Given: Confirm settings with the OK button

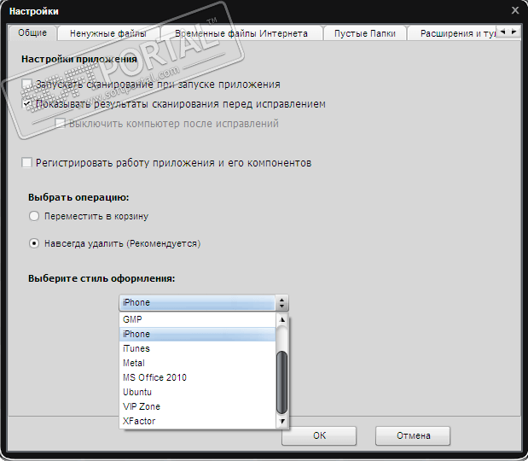Looking at the screenshot, I should coord(319,435).
